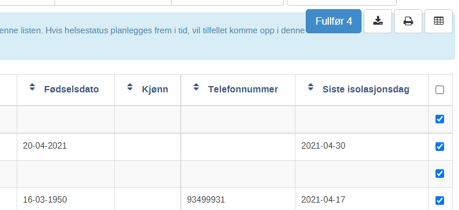Sort by Telefonnummer arrows icon
This screenshot has width=459, height=210.
(x=196, y=87)
